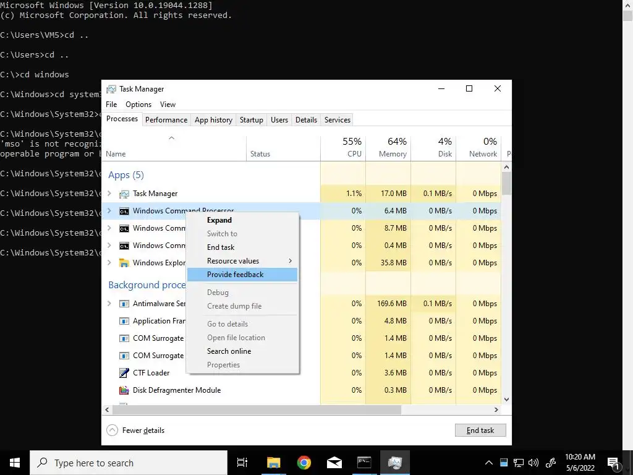The width and height of the screenshot is (633, 475).
Task: Show hidden system tray icons
Action: [488, 463]
